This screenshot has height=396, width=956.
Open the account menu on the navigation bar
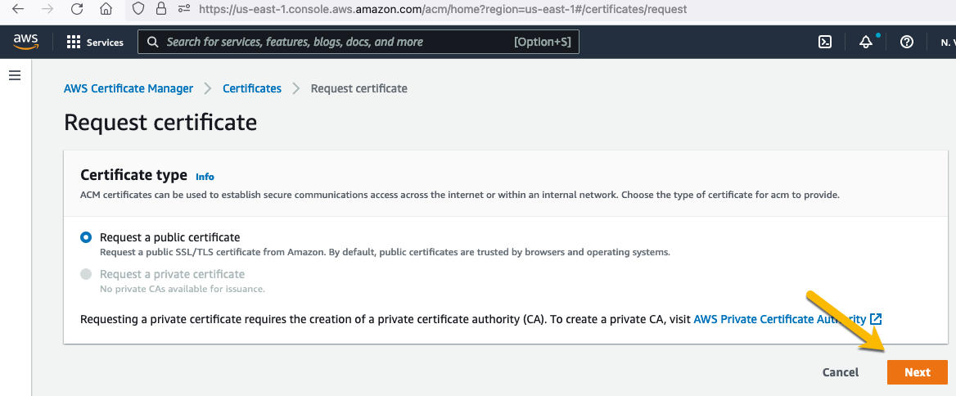(x=948, y=42)
